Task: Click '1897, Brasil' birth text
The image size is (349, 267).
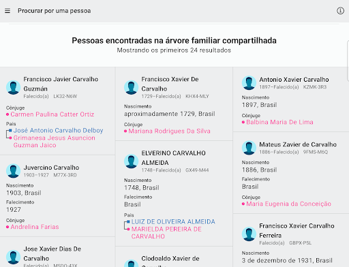Action: 259,105
